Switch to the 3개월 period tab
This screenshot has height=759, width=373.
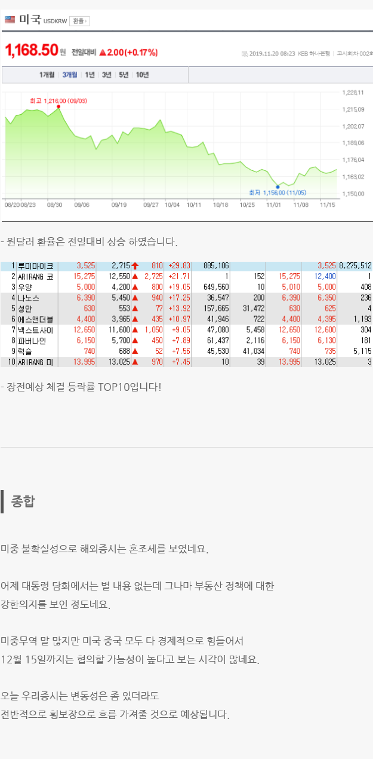(x=70, y=75)
